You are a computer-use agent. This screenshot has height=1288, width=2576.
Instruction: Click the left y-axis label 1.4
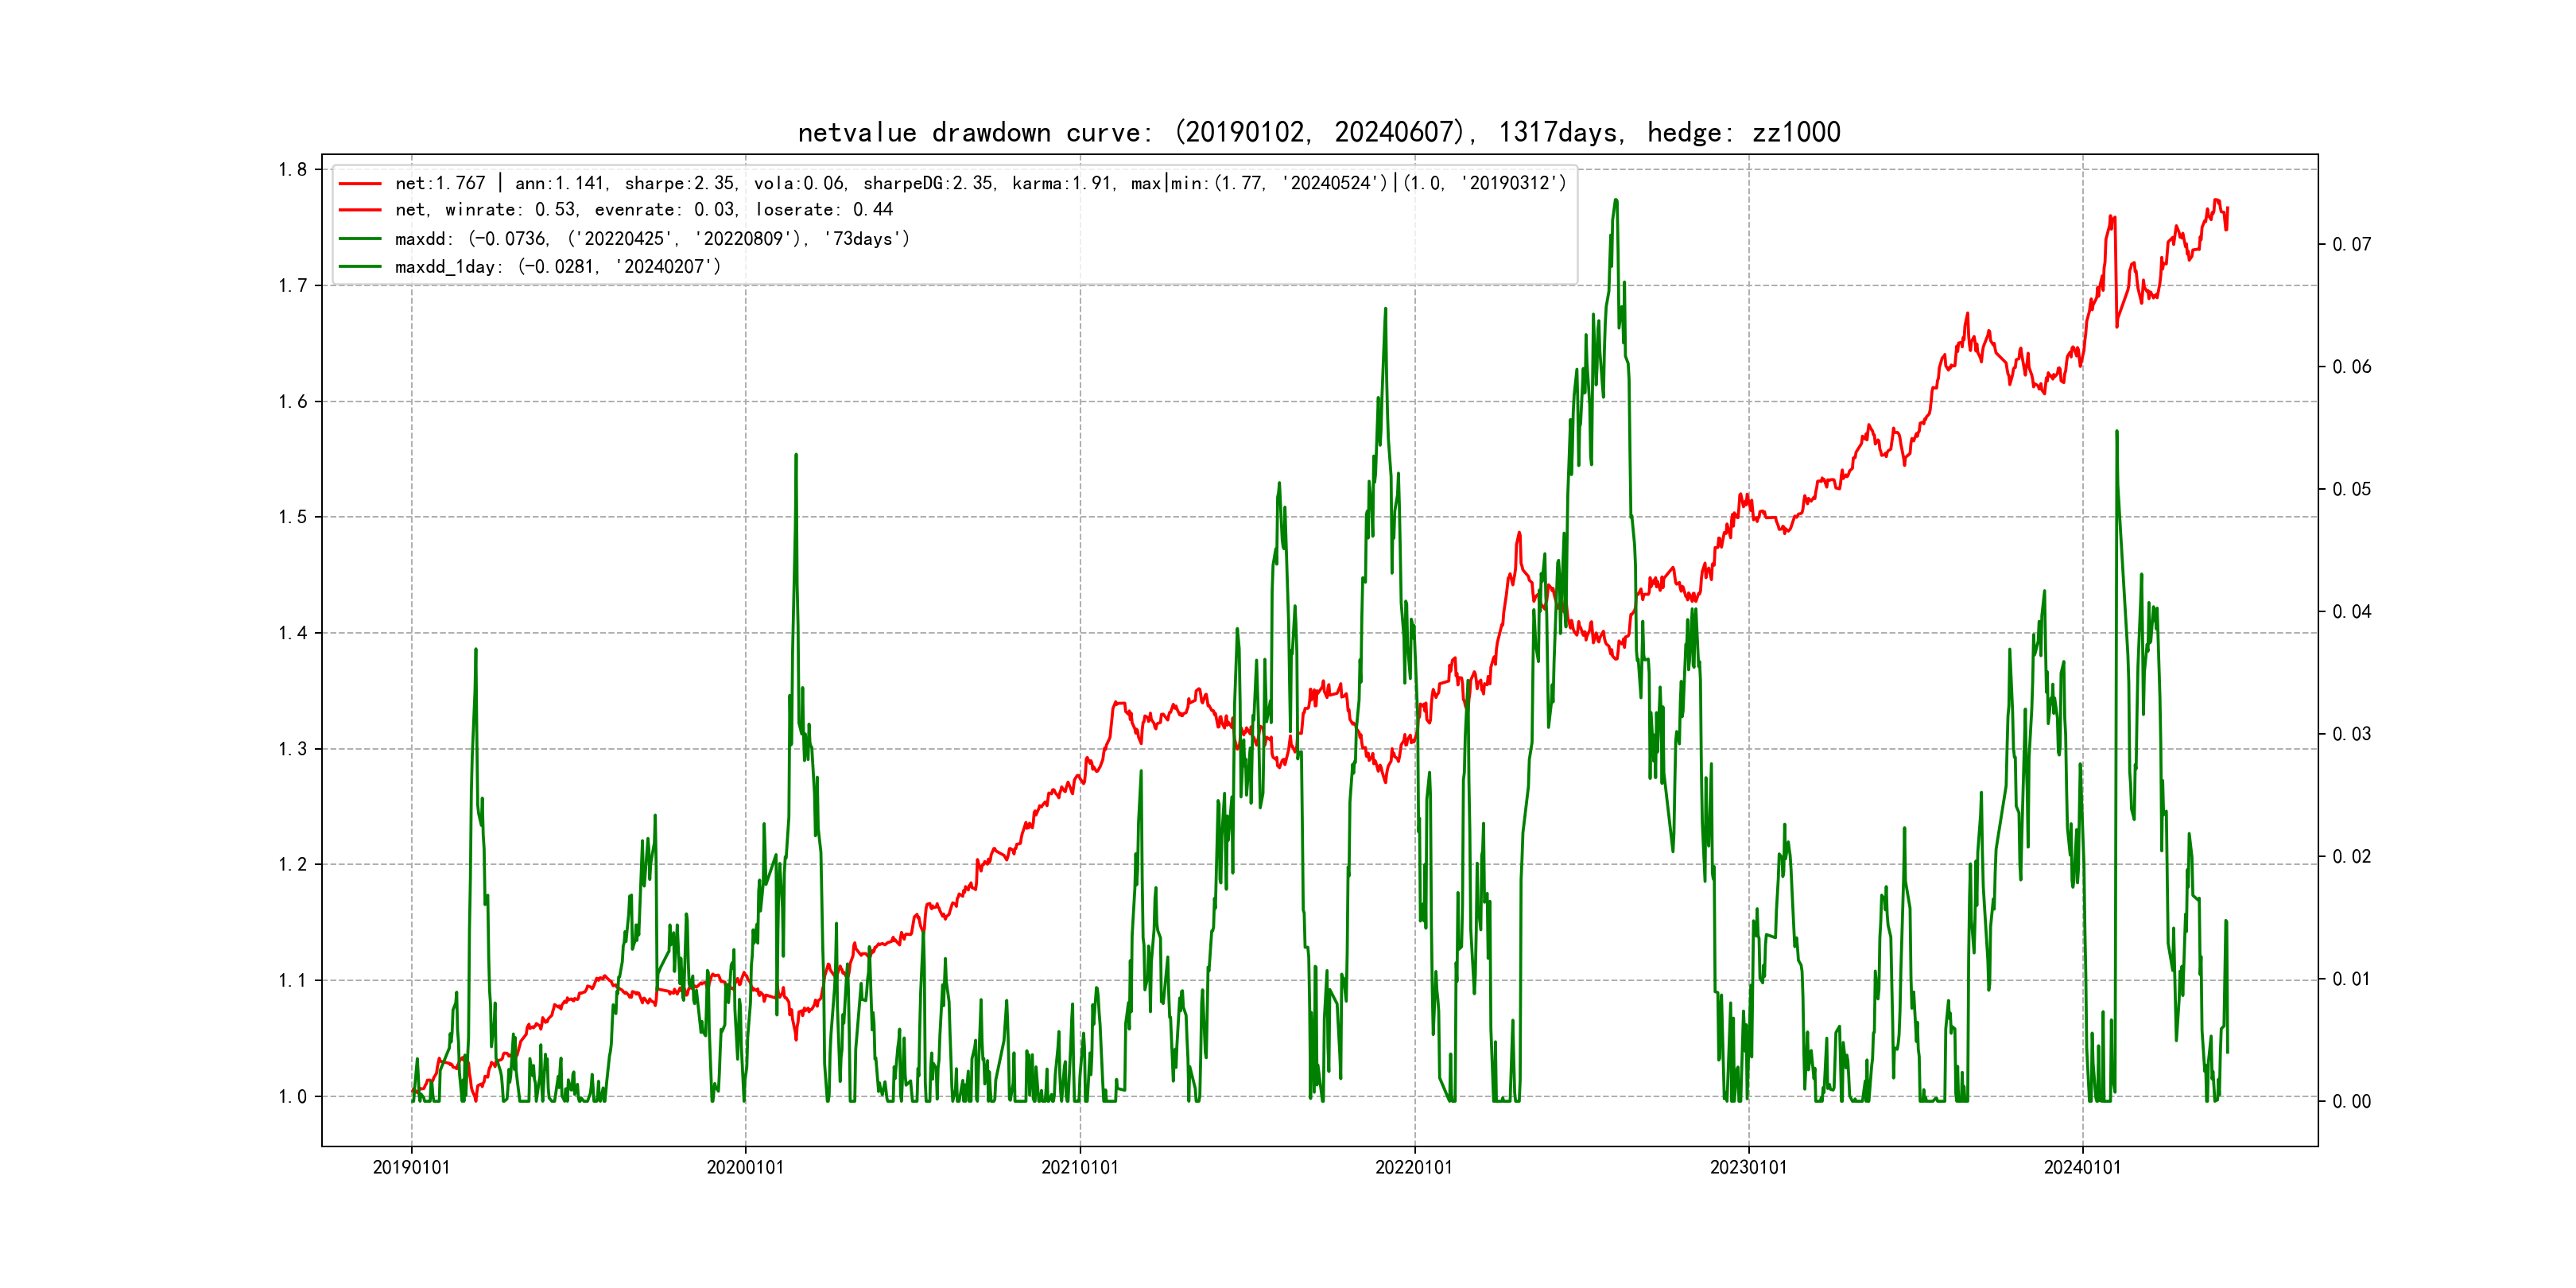point(293,633)
